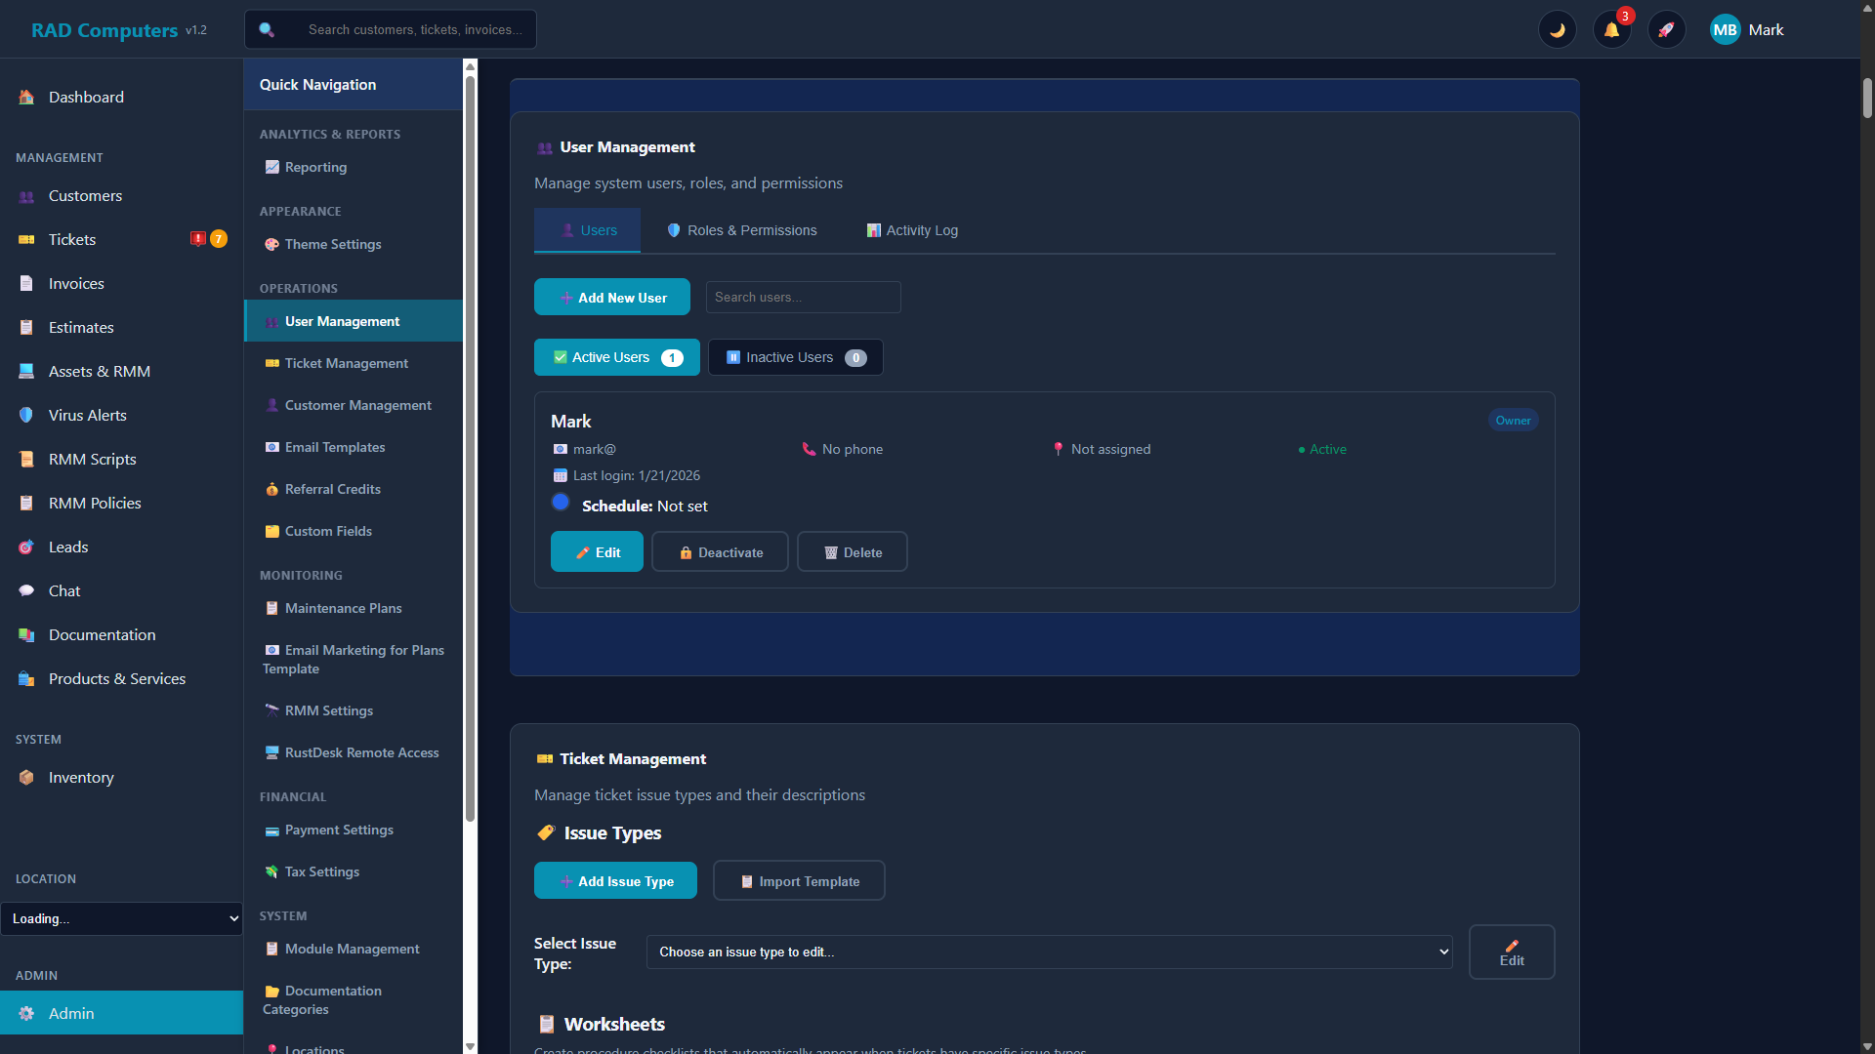Open the Loading location dropdown

coord(122,918)
